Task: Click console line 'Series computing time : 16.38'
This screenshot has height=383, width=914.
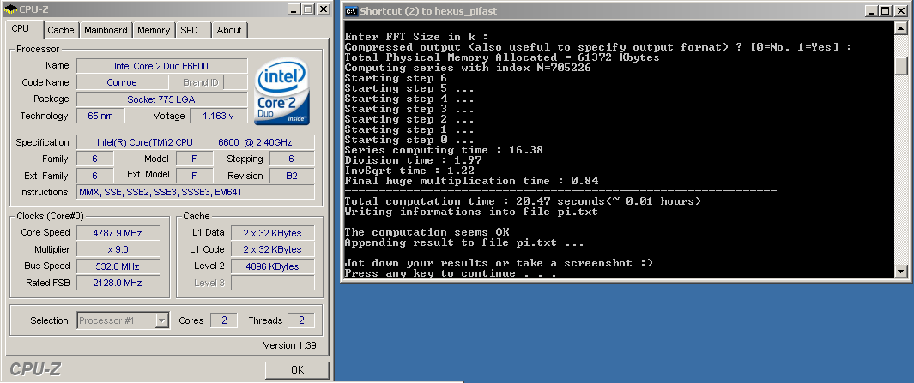Action: pos(444,150)
